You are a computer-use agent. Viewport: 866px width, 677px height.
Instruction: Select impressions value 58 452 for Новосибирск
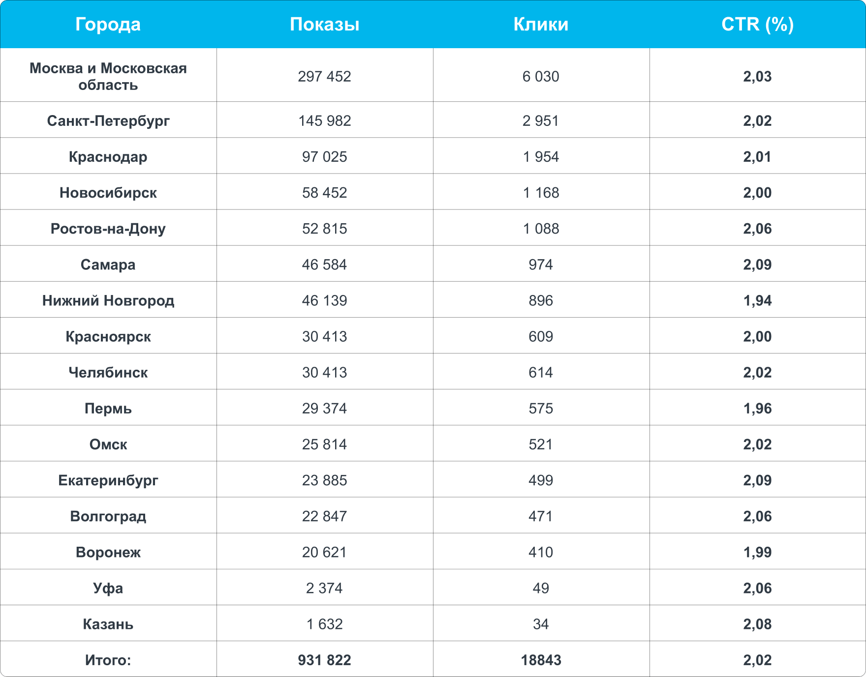[x=324, y=192]
